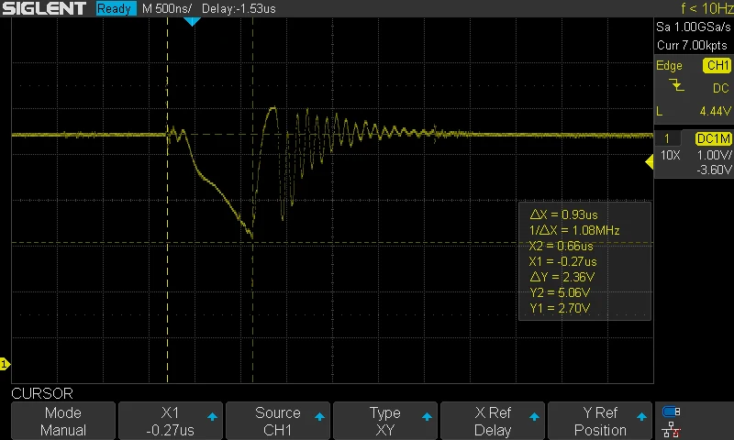The image size is (734, 440).
Task: Click the 1/ΔX = 1.08MHz readout
Action: click(x=574, y=230)
